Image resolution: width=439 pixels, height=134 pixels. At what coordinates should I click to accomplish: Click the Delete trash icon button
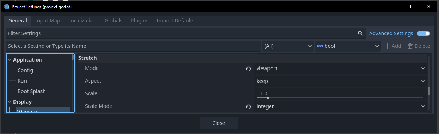click(419, 46)
